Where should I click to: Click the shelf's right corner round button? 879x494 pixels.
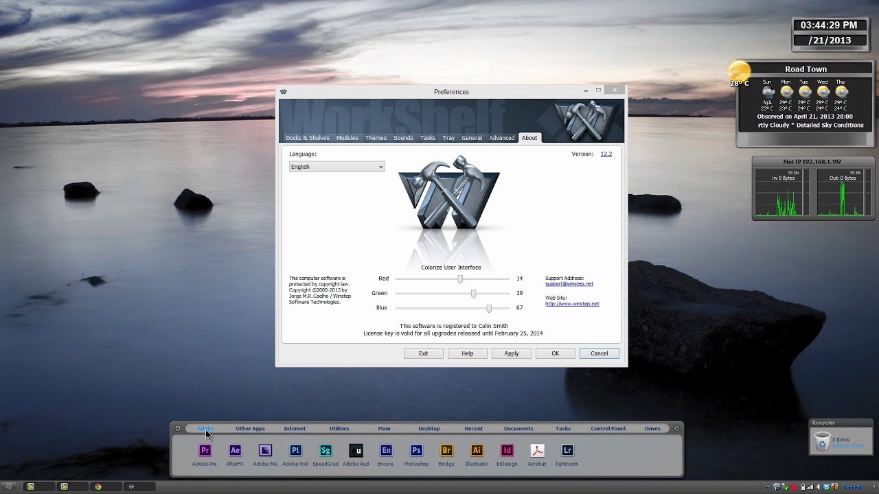pyautogui.click(x=676, y=429)
